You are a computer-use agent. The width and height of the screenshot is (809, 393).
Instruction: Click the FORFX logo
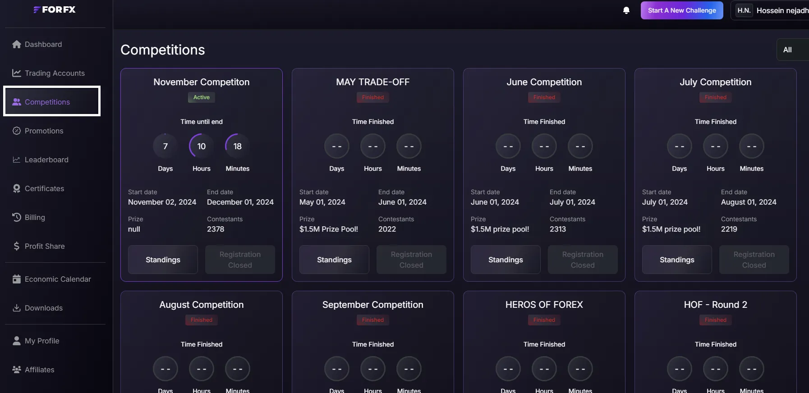tap(54, 9)
